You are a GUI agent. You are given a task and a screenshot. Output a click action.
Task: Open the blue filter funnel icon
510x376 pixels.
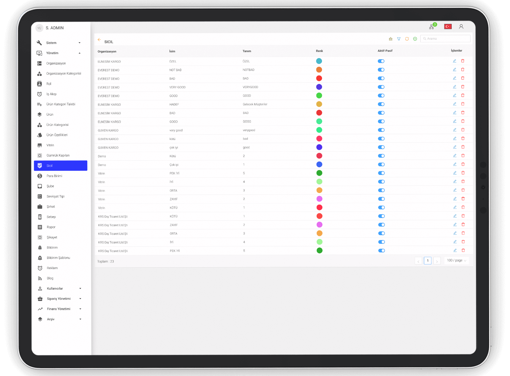[x=399, y=39]
